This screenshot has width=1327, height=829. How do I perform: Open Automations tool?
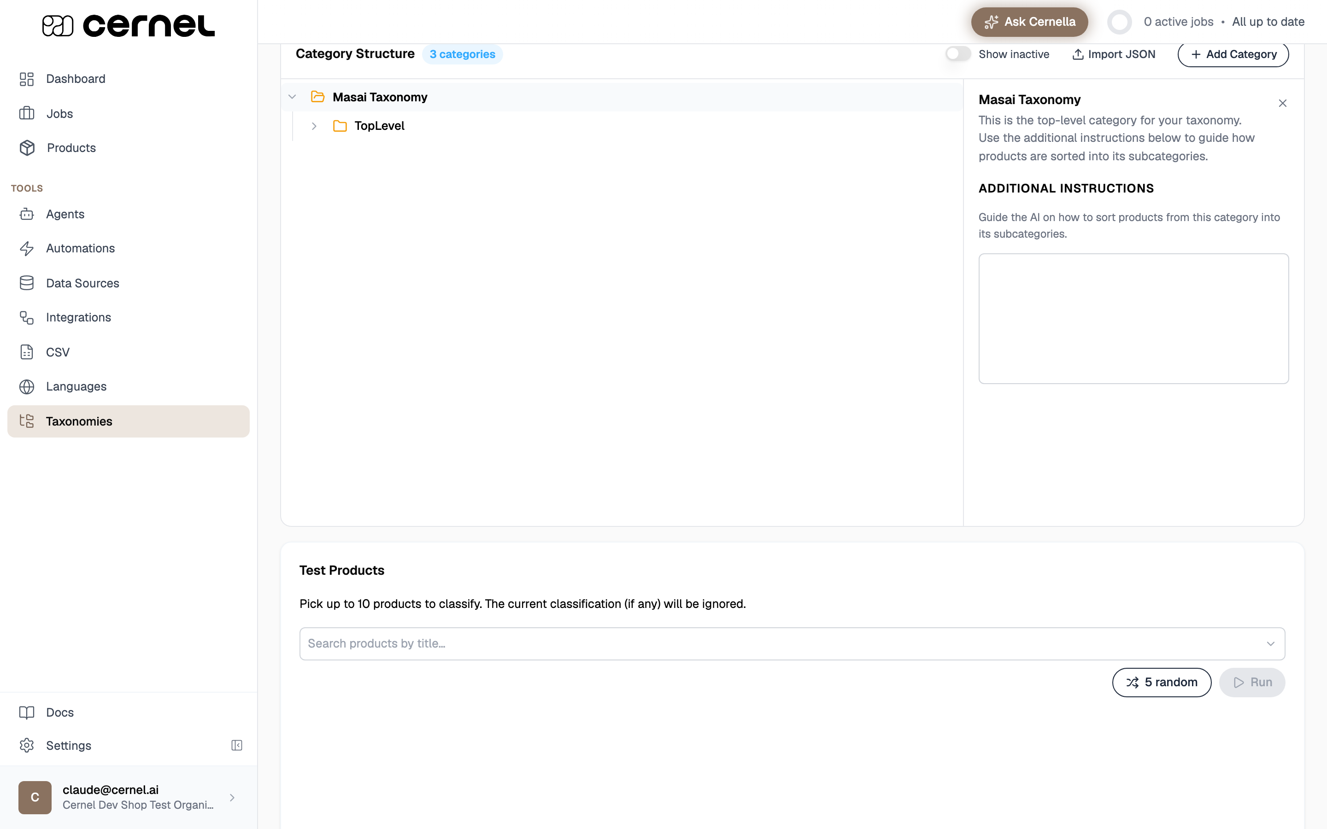tap(128, 248)
